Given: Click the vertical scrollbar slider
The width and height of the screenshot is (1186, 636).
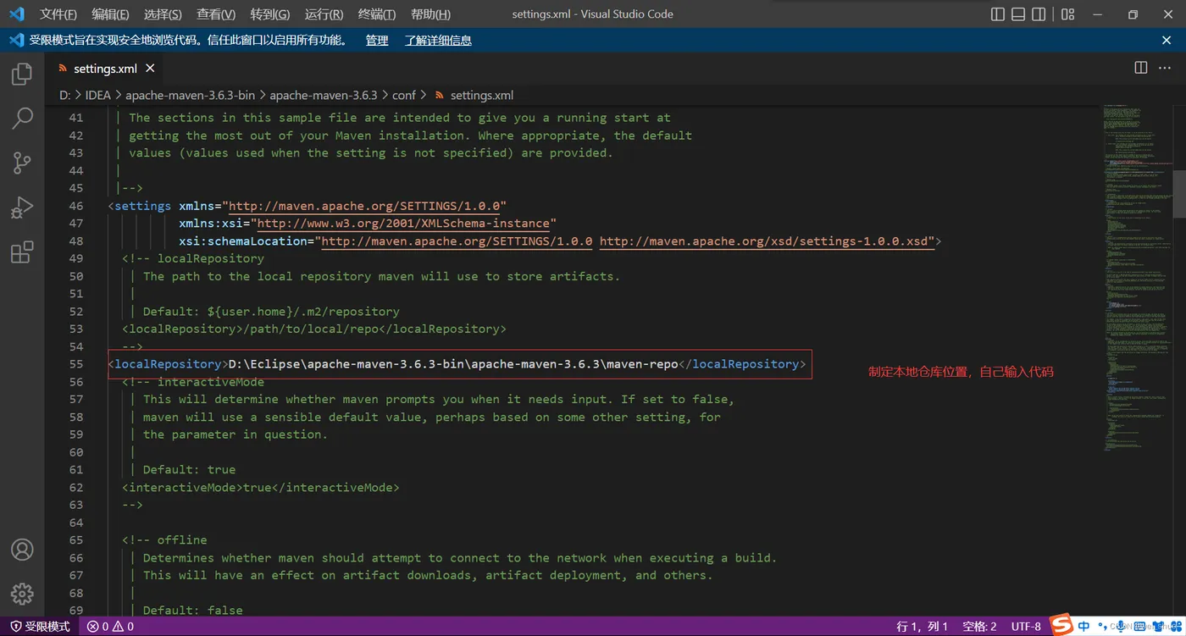Looking at the screenshot, I should 1179,195.
